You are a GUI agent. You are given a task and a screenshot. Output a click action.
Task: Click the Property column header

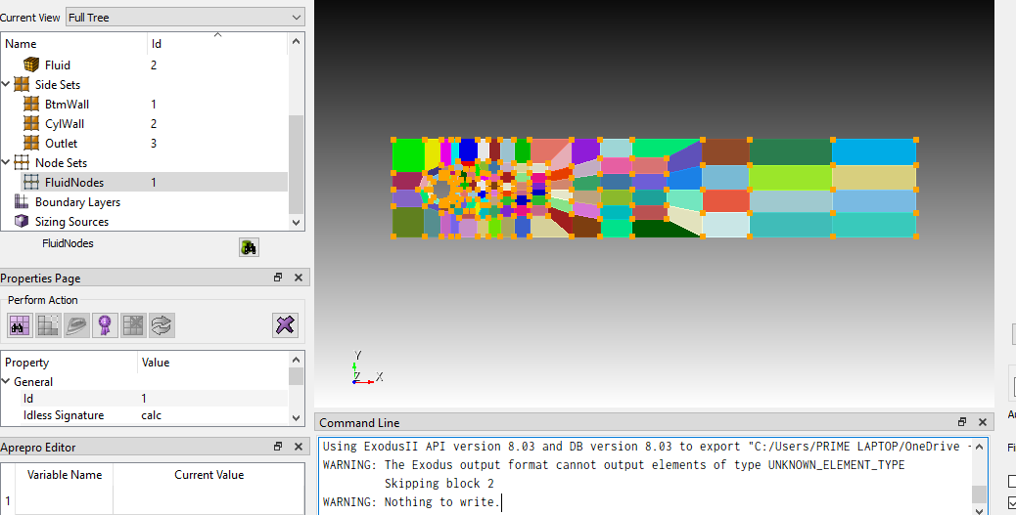(69, 363)
